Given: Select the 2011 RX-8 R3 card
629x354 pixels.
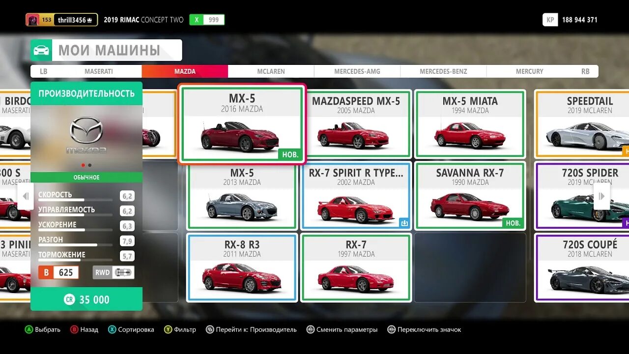Looking at the screenshot, I should pos(242,267).
